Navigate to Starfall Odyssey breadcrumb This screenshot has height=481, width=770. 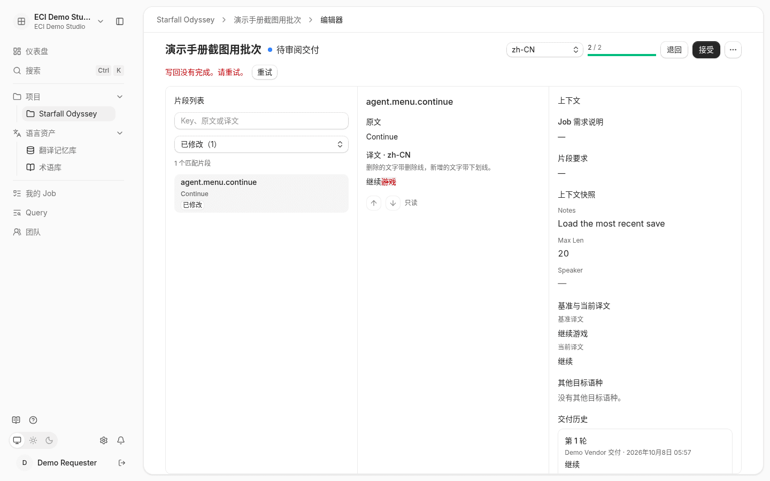(x=186, y=20)
